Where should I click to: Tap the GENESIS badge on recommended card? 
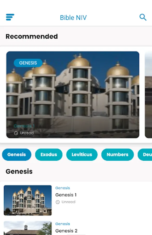28,63
